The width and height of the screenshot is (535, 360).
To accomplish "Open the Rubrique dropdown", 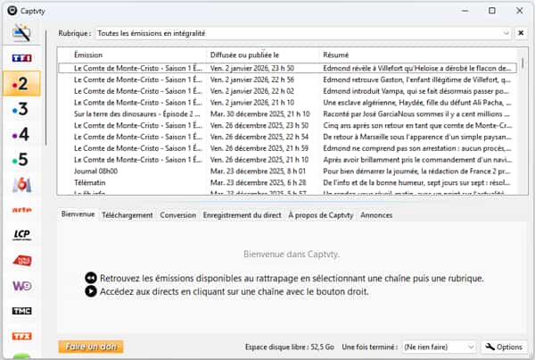I will tap(302, 33).
